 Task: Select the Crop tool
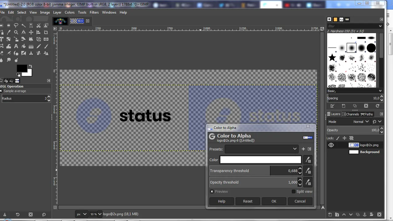[46, 32]
